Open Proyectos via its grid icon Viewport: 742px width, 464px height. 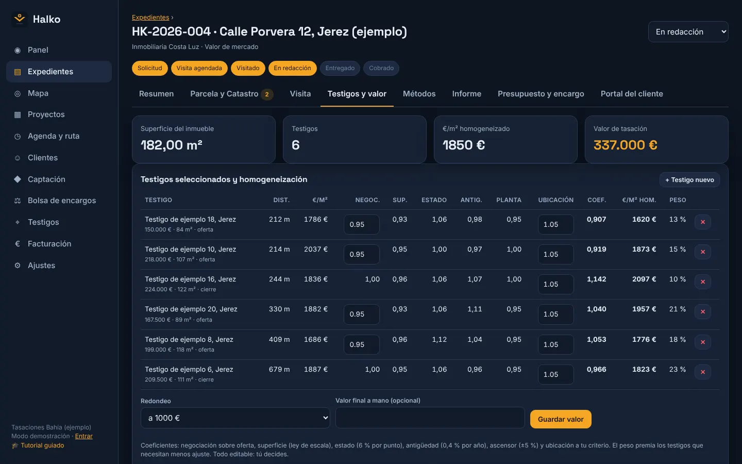pyautogui.click(x=18, y=114)
